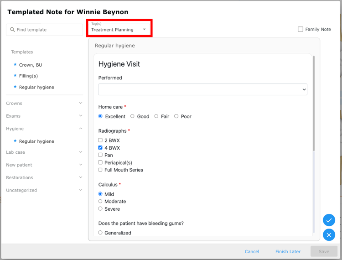Open the Tag(s) Treatment Planning dropdown

119,28
